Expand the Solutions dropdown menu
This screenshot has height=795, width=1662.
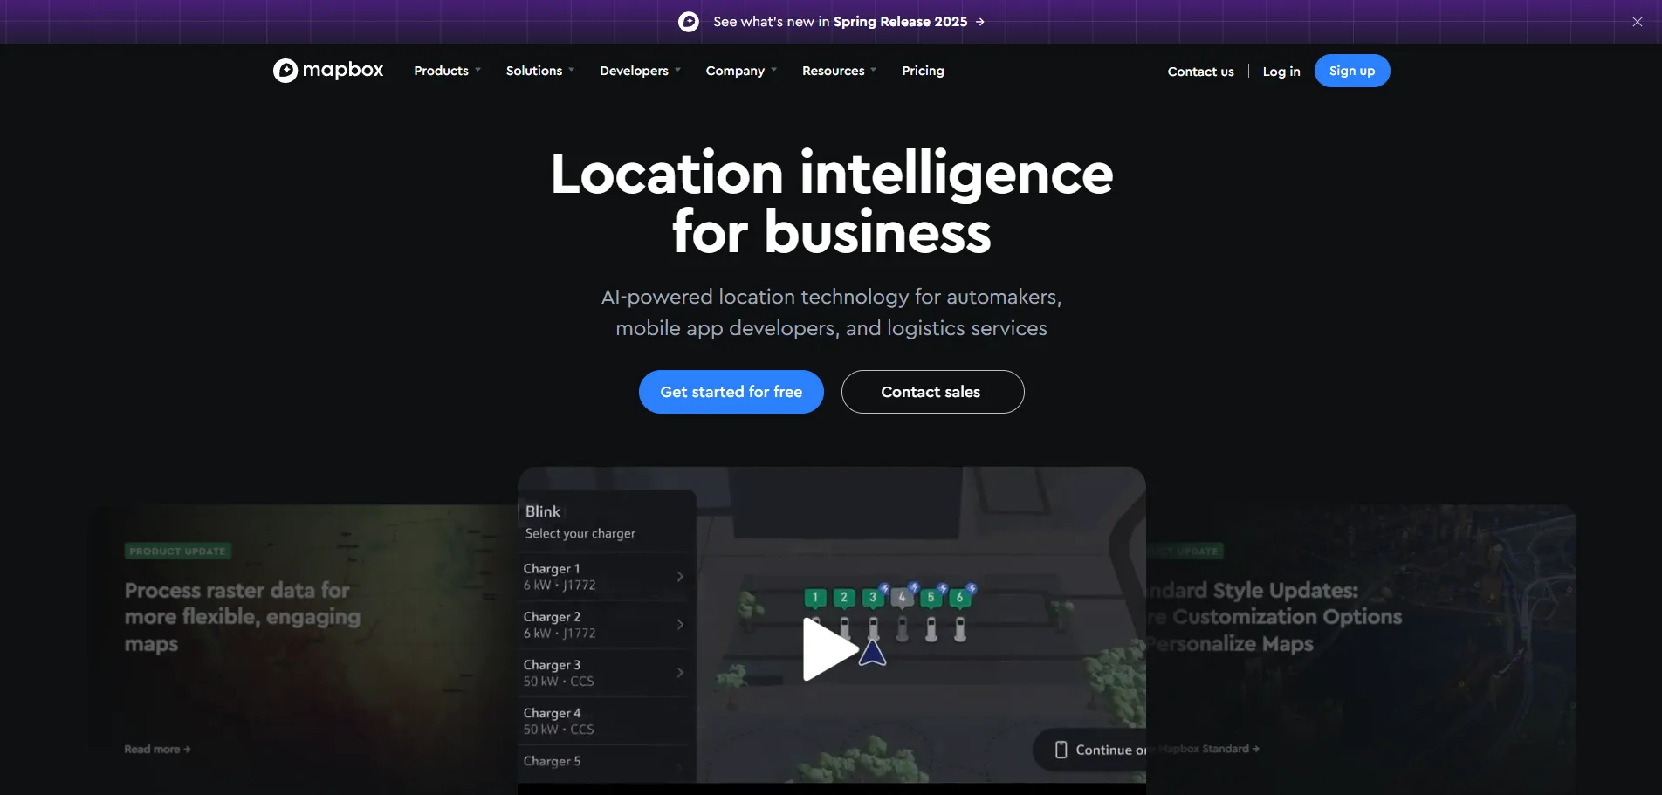click(539, 71)
